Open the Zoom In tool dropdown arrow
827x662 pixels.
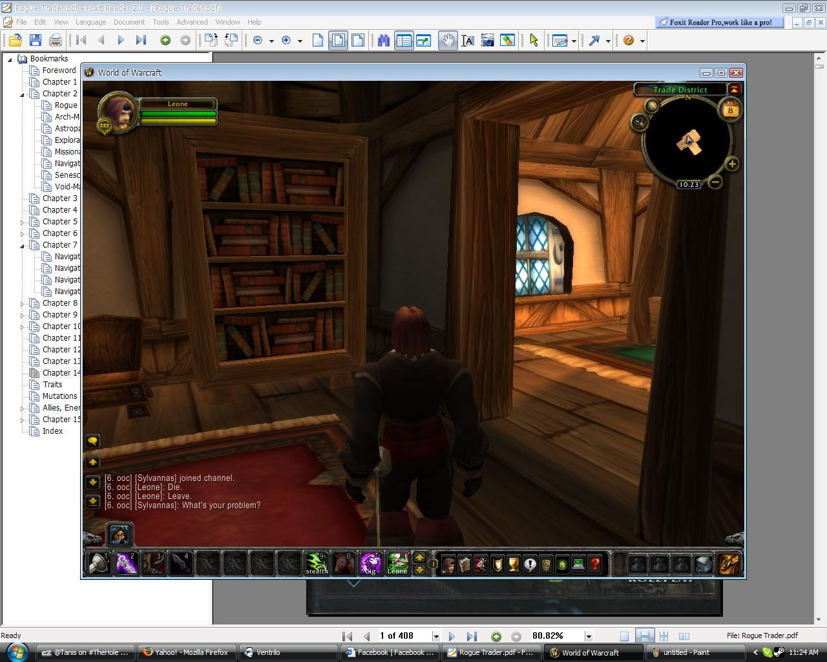pos(300,41)
